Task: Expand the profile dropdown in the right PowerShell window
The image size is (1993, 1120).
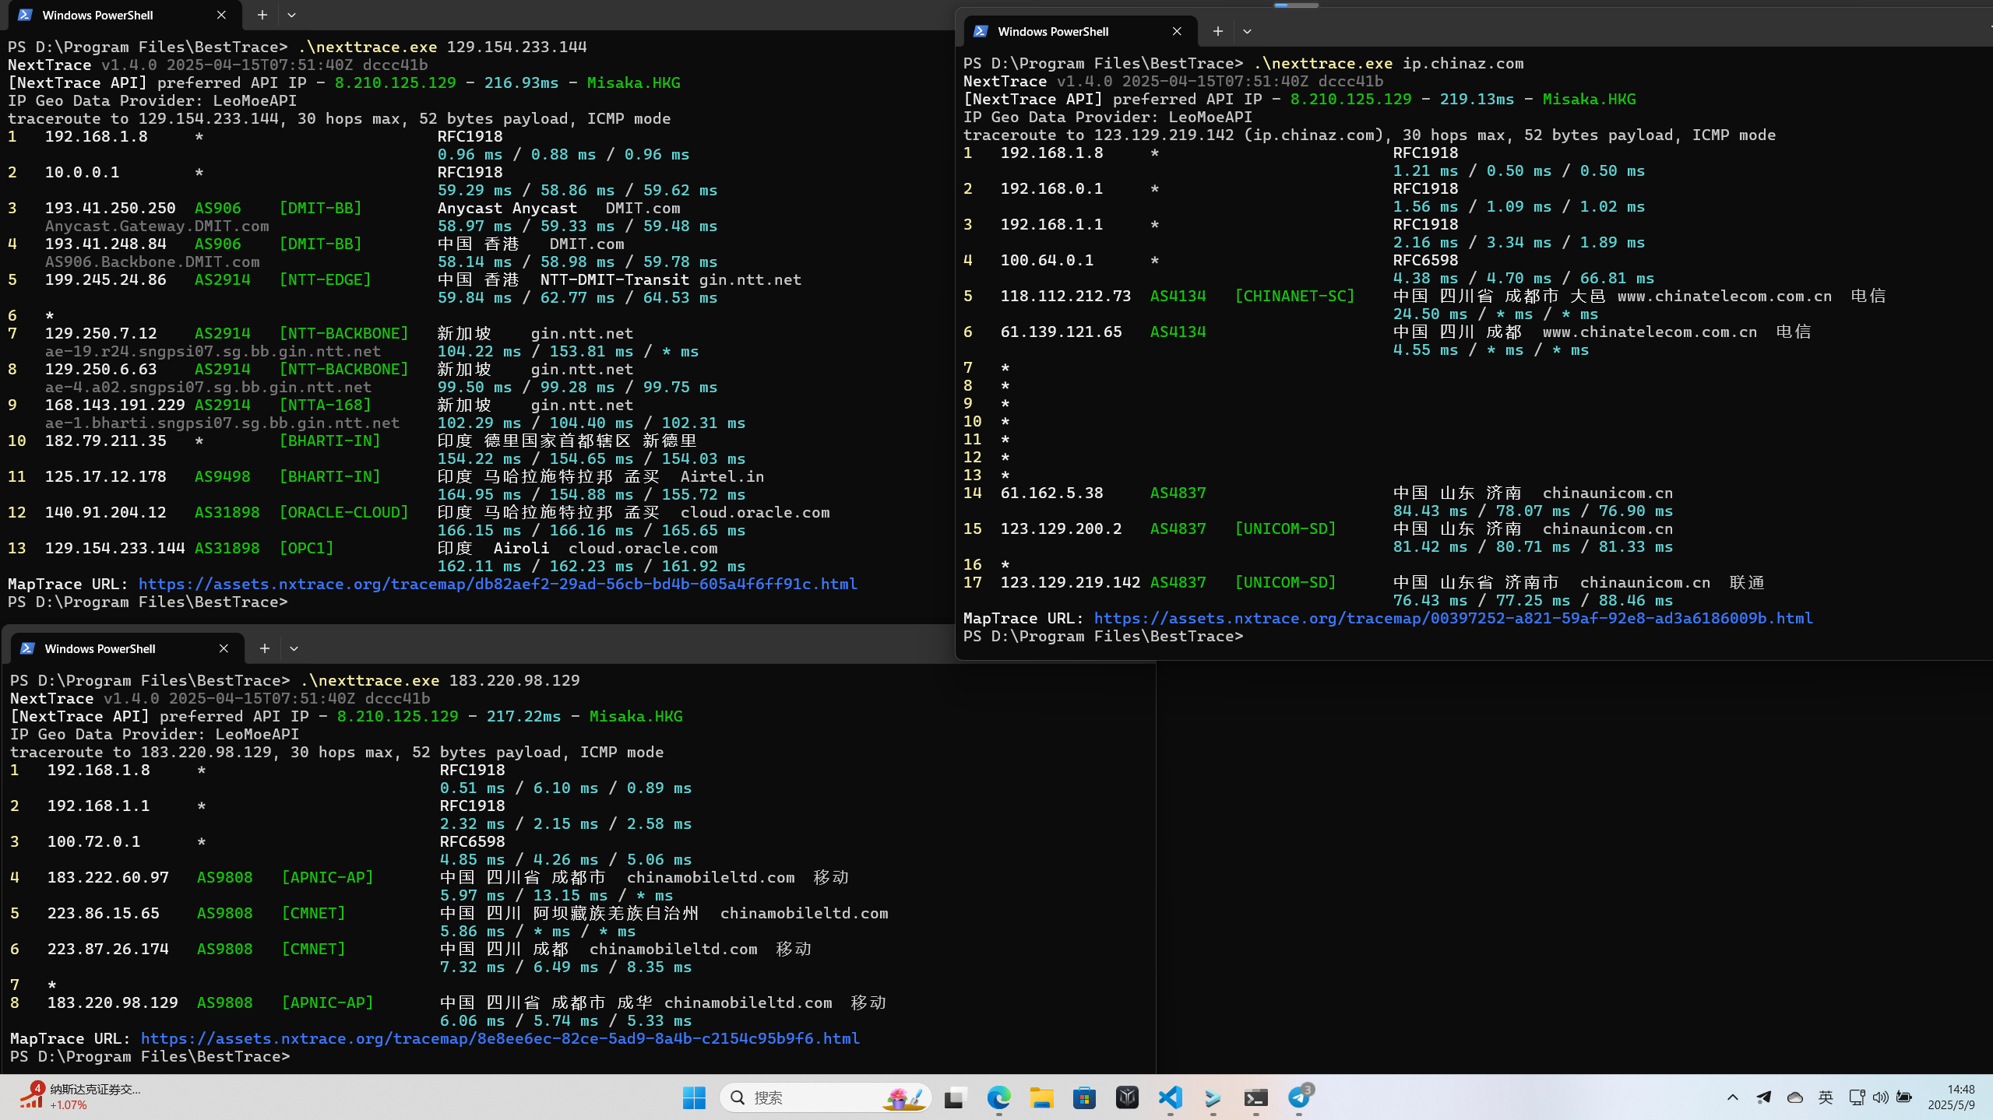Action: tap(1247, 31)
